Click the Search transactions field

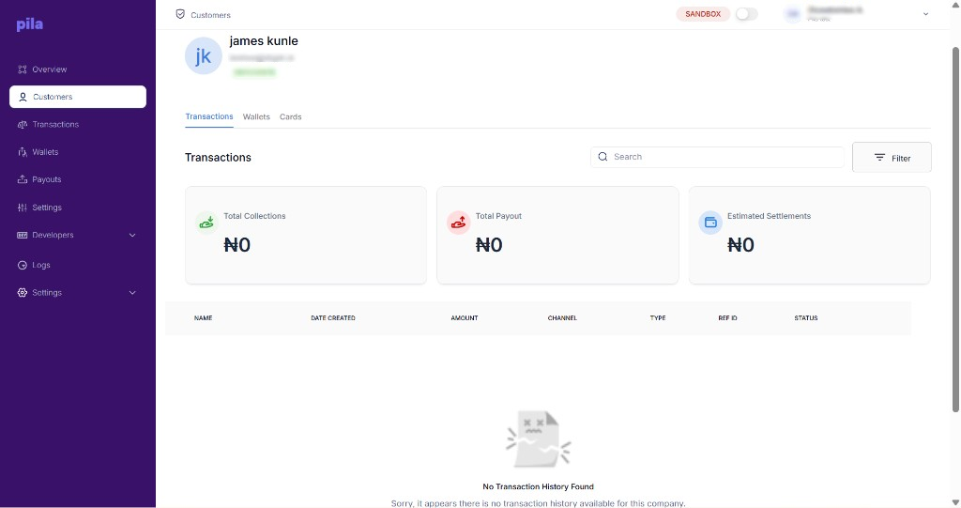717,157
